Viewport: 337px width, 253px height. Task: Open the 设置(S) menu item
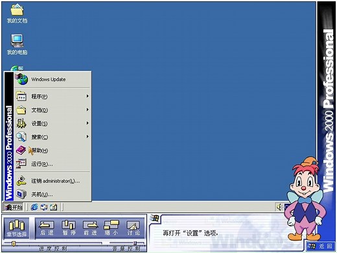click(52, 123)
